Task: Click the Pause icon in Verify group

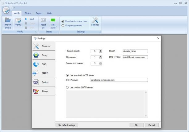Action: (x=26, y=23)
